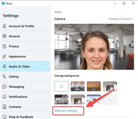Click the Audio & Video microphone icon
138x119 pixels.
click(4, 66)
